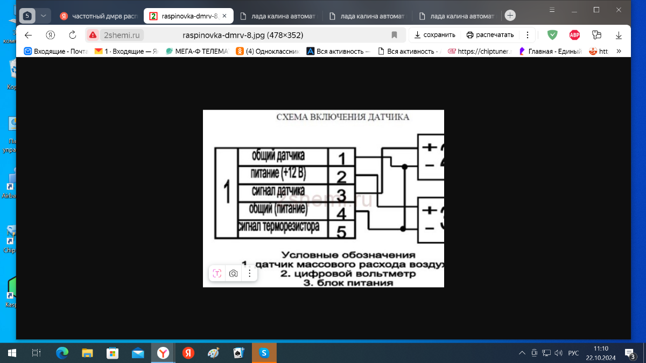The height and width of the screenshot is (363, 646).
Task: Open the tab counter showing 5
Action: click(x=27, y=16)
